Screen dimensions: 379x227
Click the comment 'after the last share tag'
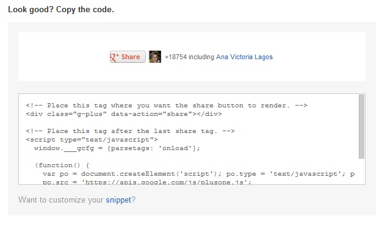(130, 131)
